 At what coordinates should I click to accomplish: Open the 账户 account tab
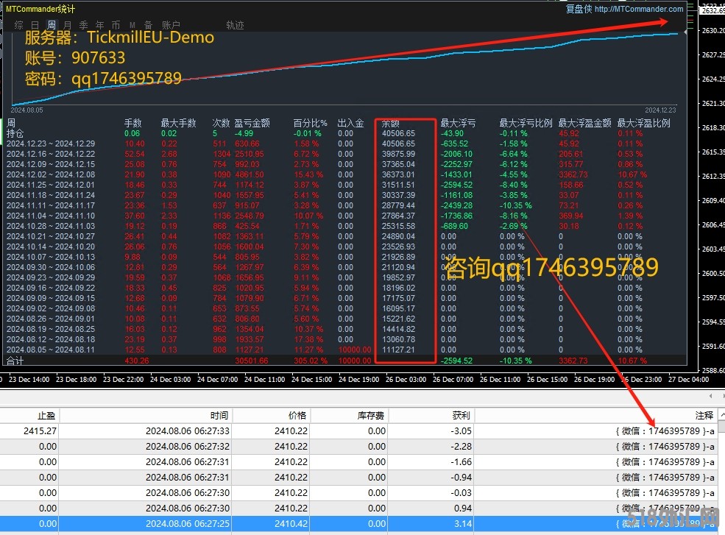(x=171, y=25)
